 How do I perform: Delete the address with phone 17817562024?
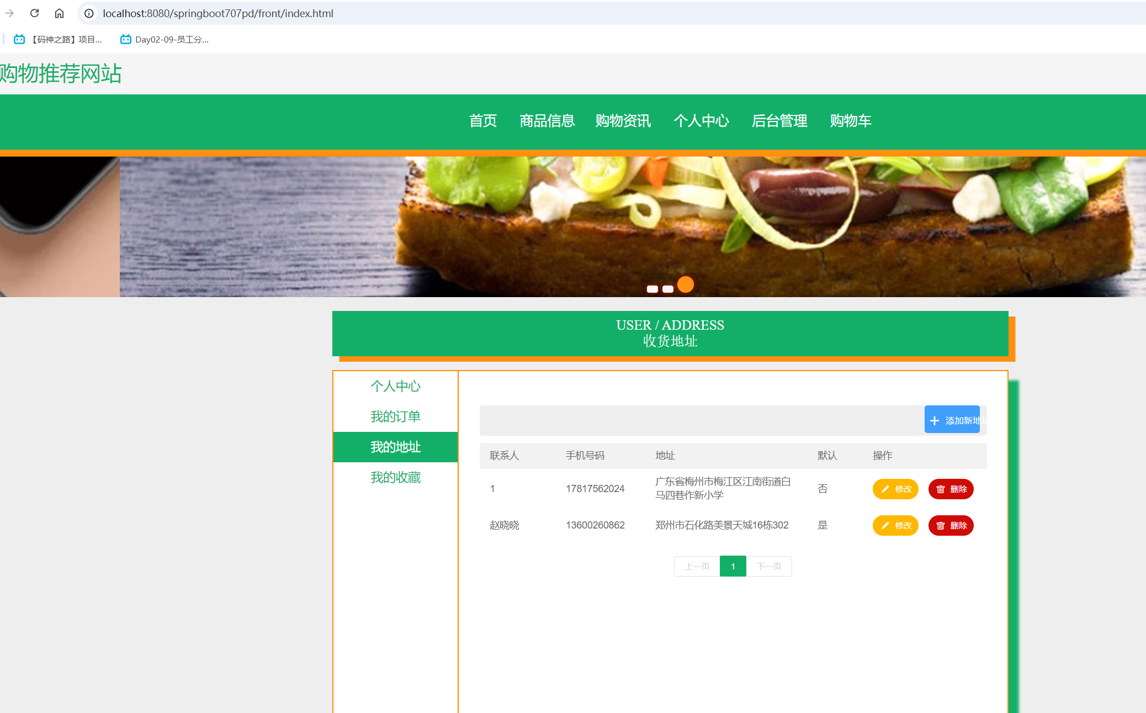pyautogui.click(x=951, y=489)
